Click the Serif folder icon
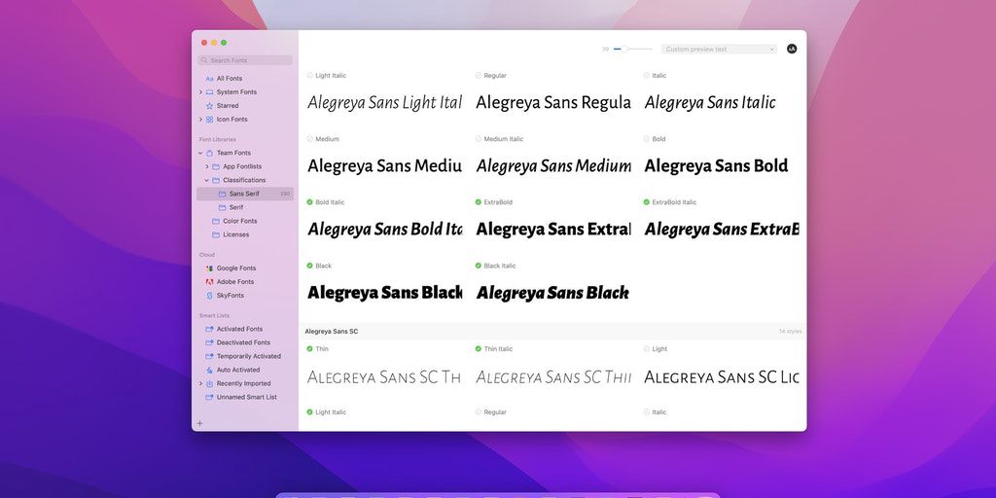The image size is (996, 498). (x=223, y=208)
